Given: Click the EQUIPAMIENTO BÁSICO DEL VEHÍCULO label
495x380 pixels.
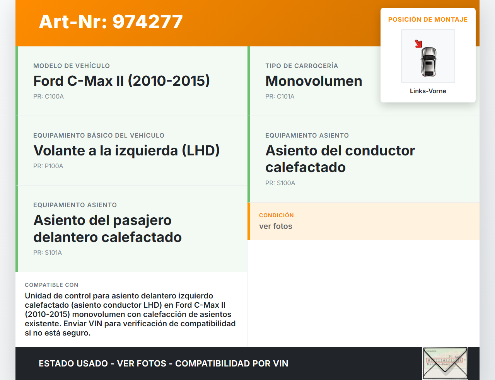Looking at the screenshot, I should [x=99, y=135].
